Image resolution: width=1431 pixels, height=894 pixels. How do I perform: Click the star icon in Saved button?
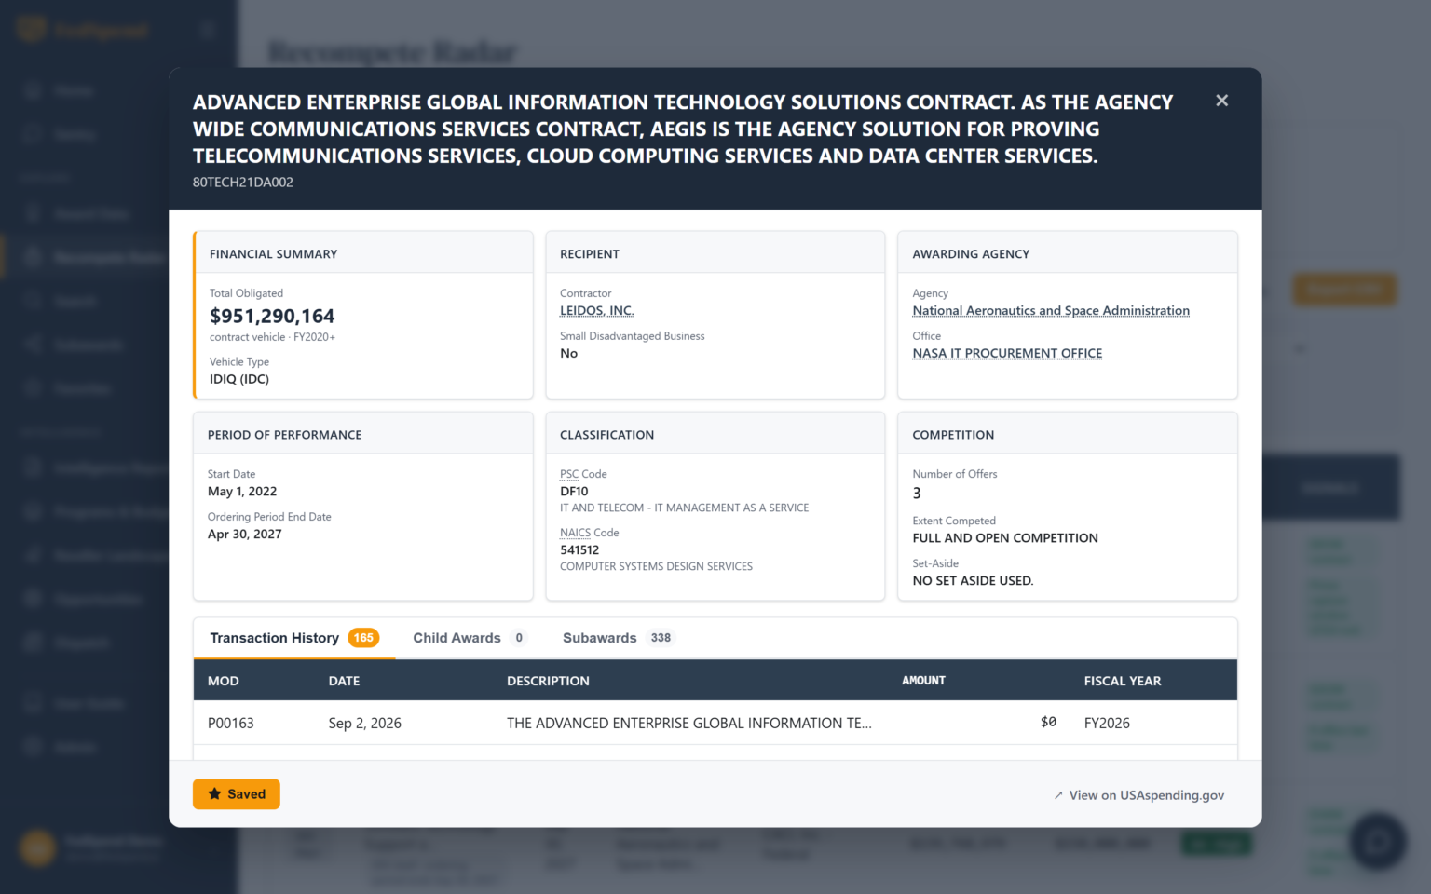click(x=215, y=794)
